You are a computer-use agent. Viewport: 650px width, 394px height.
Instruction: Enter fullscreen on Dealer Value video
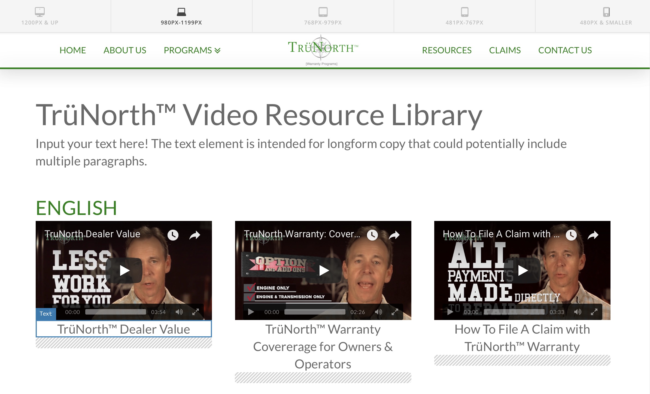(196, 312)
